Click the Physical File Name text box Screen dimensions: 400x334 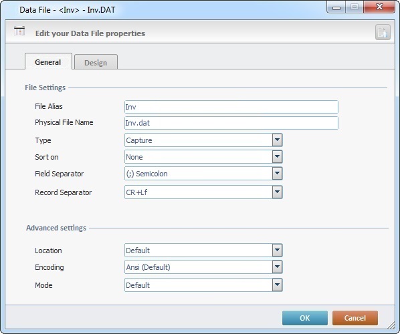pyautogui.click(x=231, y=123)
